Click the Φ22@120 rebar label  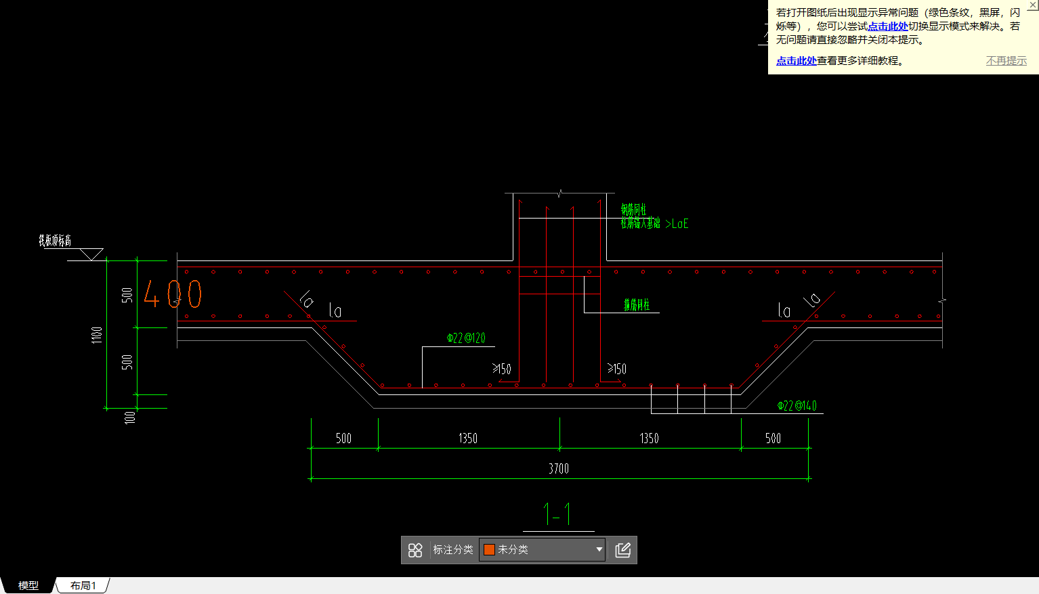(466, 338)
